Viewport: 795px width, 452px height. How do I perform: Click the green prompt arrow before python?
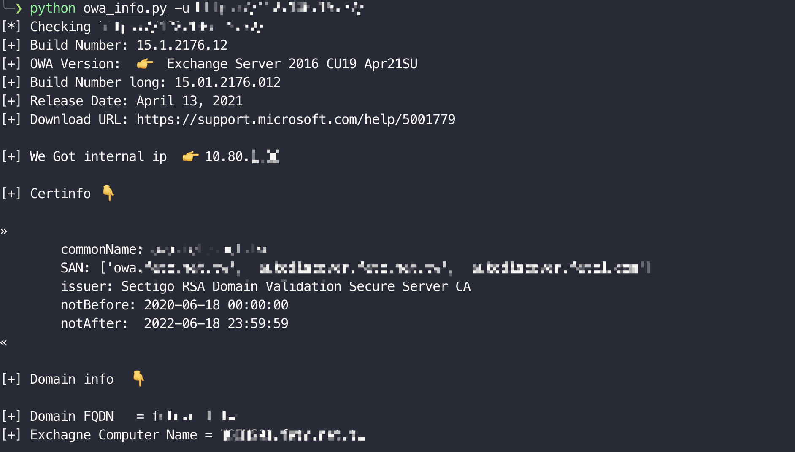tap(18, 8)
